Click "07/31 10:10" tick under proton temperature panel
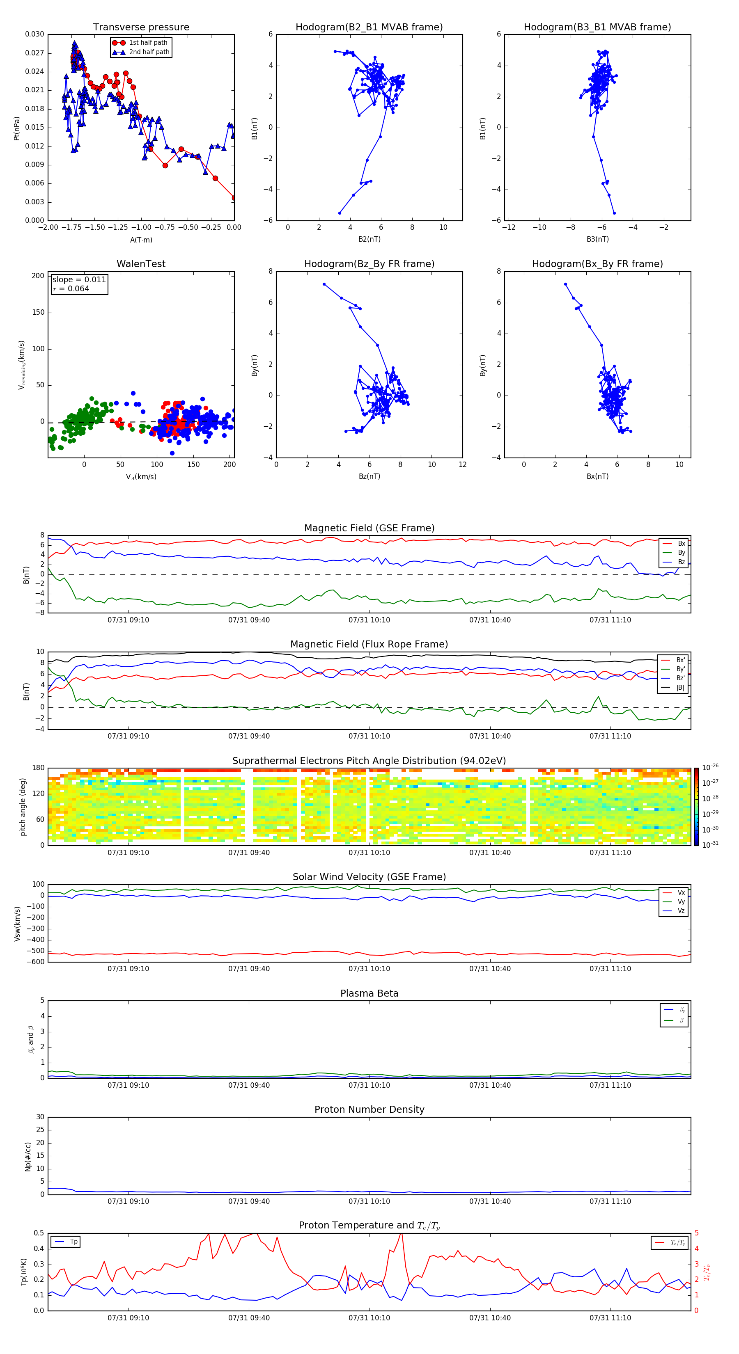Screen dimensions: 739x1354 (369, 1318)
